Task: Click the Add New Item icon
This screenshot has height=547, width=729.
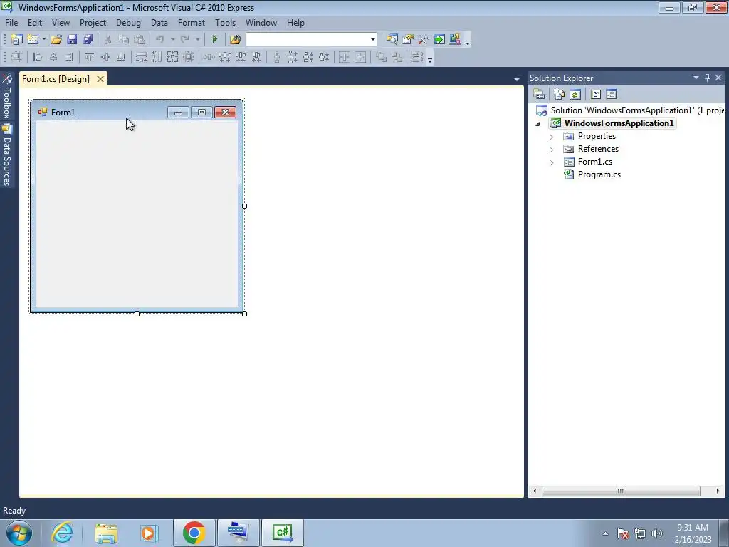Action: coord(33,40)
